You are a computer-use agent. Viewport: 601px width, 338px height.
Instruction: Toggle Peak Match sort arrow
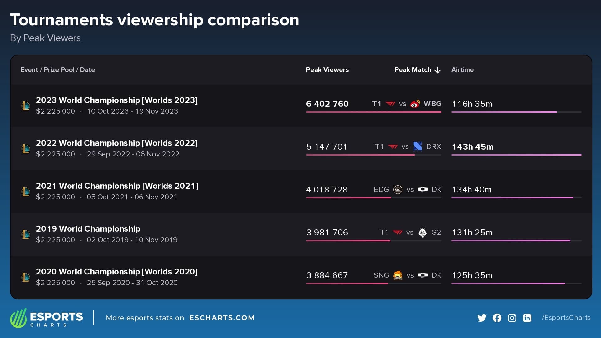(x=438, y=70)
